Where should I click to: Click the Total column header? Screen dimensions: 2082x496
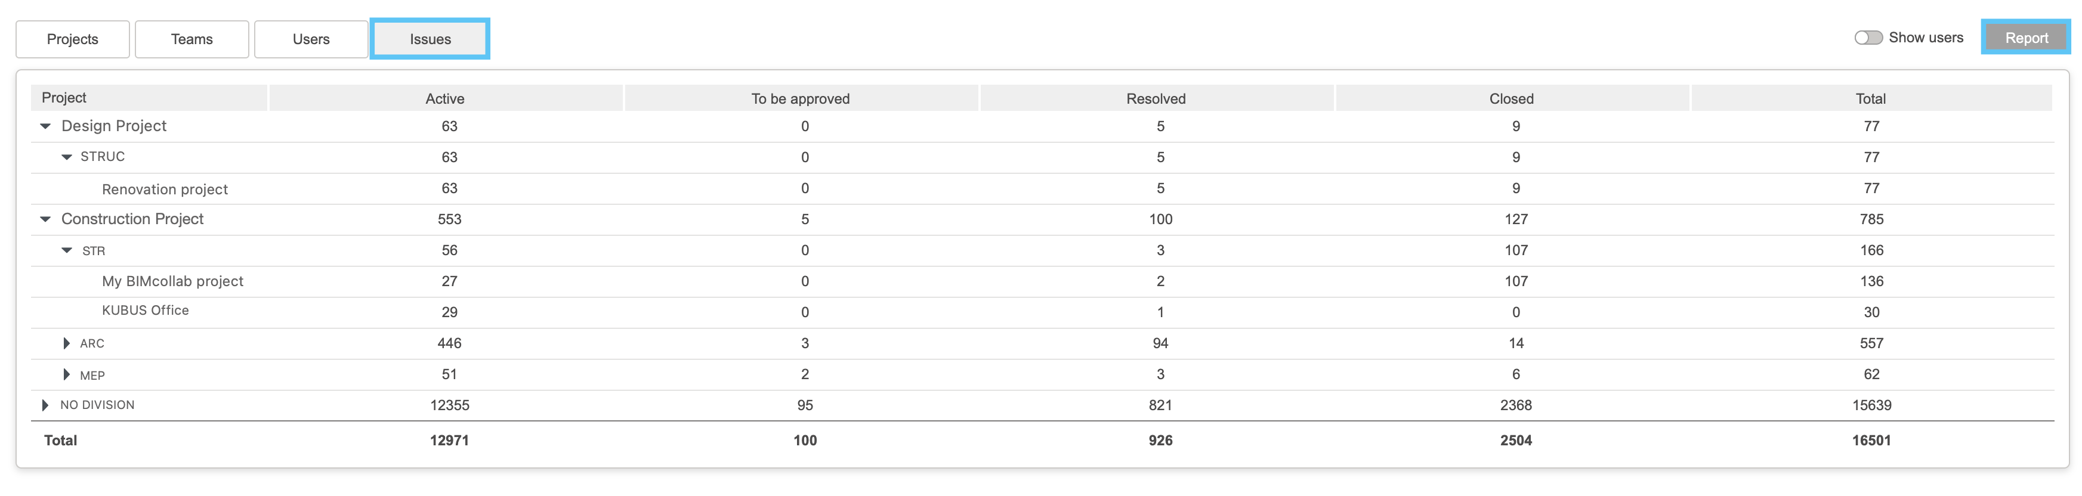1871,98
